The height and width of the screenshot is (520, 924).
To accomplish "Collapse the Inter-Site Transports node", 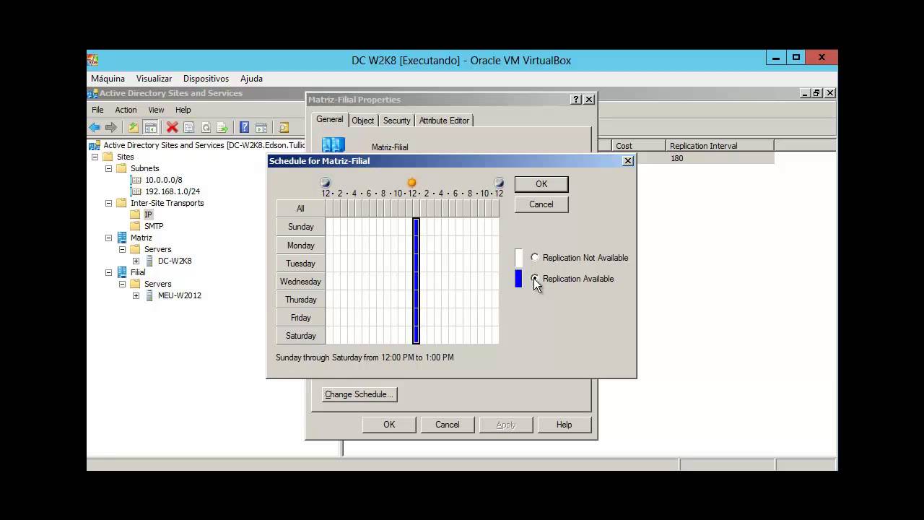I will tap(109, 203).
